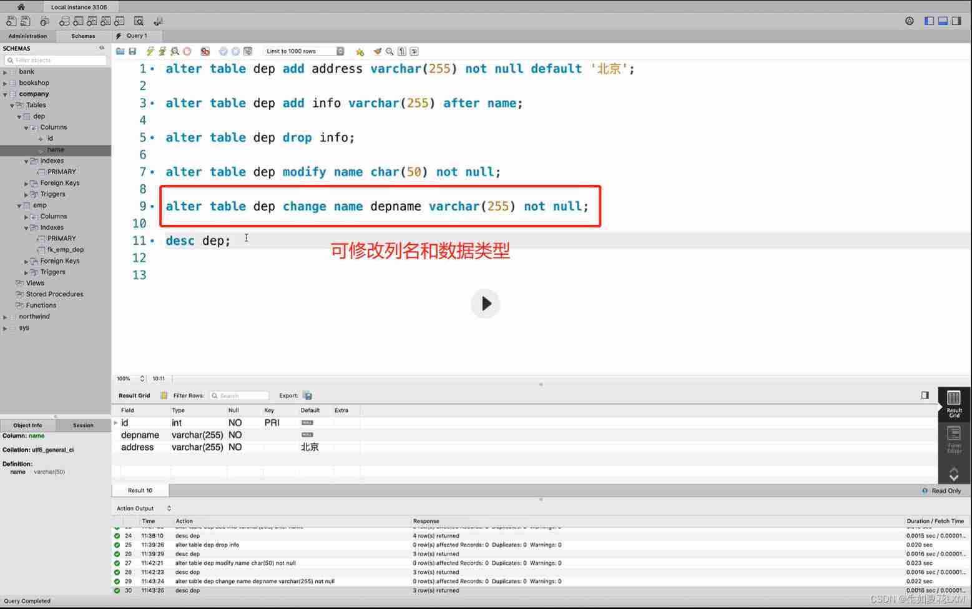972x609 pixels.
Task: Create new function icon
Action: (x=119, y=21)
